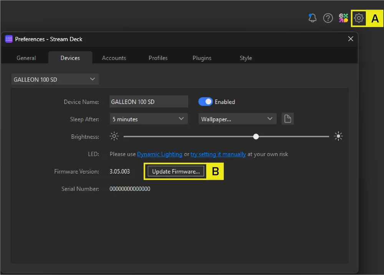This screenshot has height=275, width=384.
Task: Open the Profiles tab
Action: click(158, 58)
